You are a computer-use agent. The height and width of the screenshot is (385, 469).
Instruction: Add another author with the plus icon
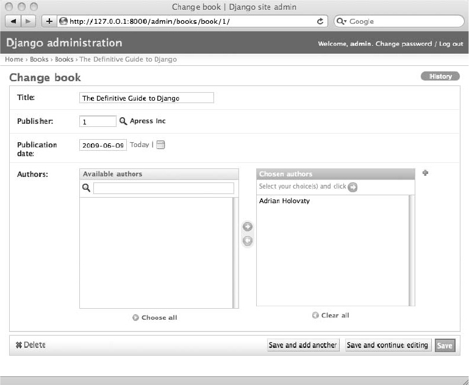coord(425,173)
